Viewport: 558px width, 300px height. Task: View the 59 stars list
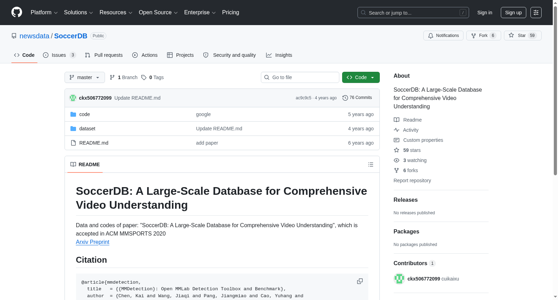[x=407, y=150]
